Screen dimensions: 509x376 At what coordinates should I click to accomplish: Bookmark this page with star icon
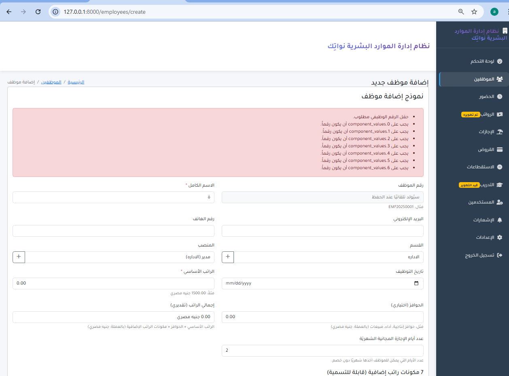coord(474,12)
